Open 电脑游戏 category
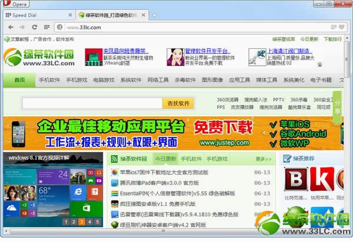The width and height of the screenshot is (353, 242). coord(104,80)
